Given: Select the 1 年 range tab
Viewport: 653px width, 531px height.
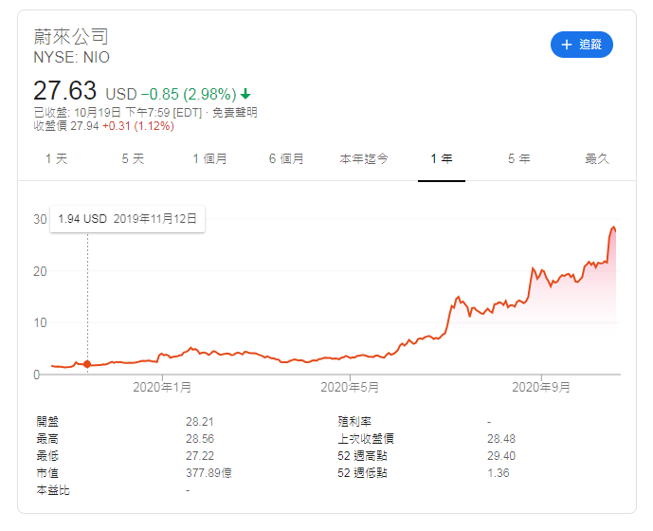Looking at the screenshot, I should pyautogui.click(x=442, y=158).
